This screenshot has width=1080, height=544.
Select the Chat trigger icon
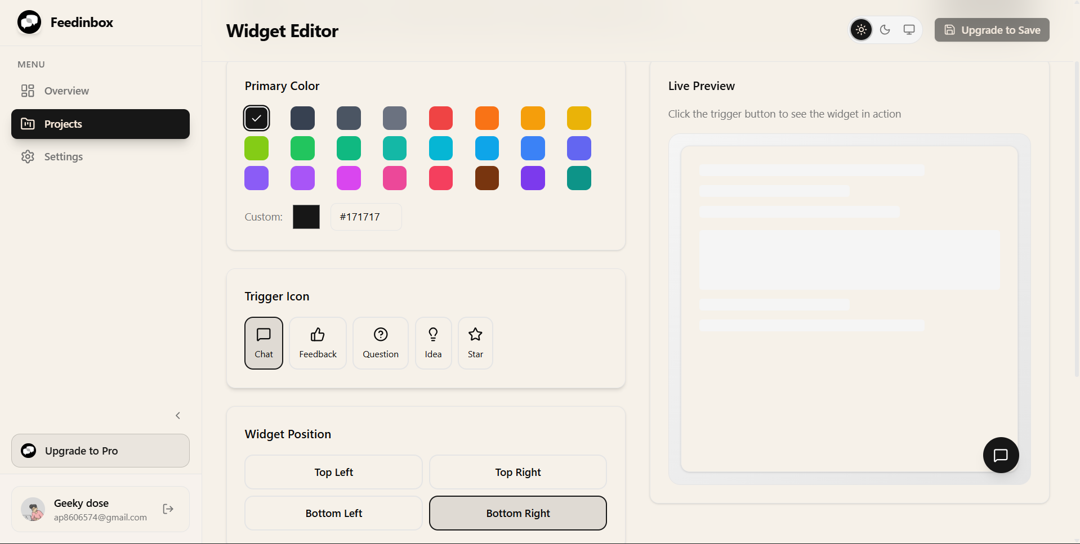pos(264,343)
